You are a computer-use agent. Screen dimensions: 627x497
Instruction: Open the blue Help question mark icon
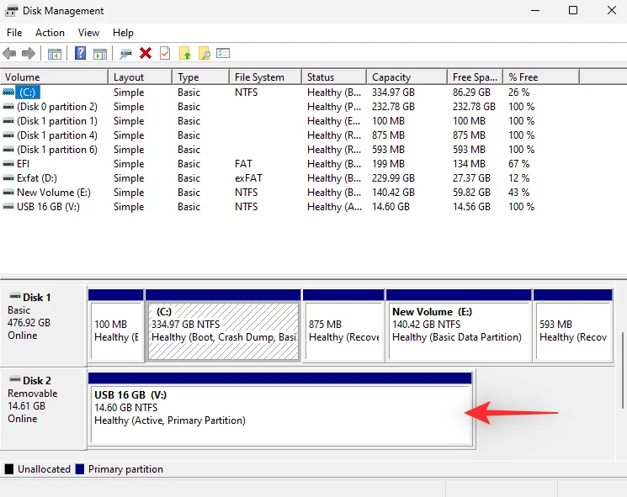coord(81,53)
